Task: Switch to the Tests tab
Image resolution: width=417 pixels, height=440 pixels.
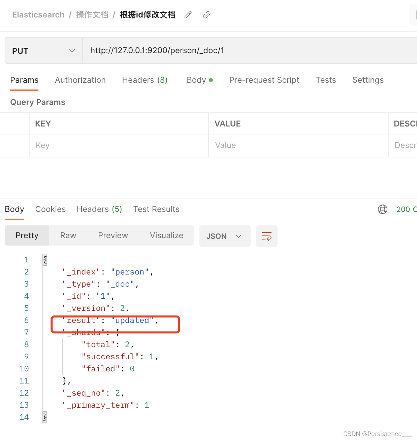Action: [326, 80]
